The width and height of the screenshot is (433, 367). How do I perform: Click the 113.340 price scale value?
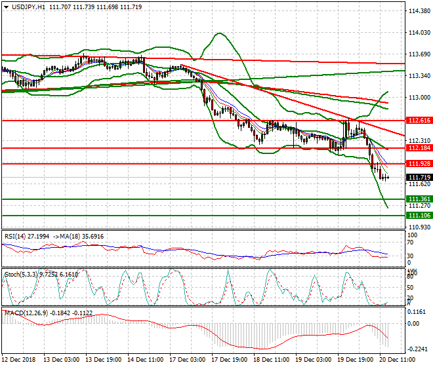pyautogui.click(x=419, y=76)
